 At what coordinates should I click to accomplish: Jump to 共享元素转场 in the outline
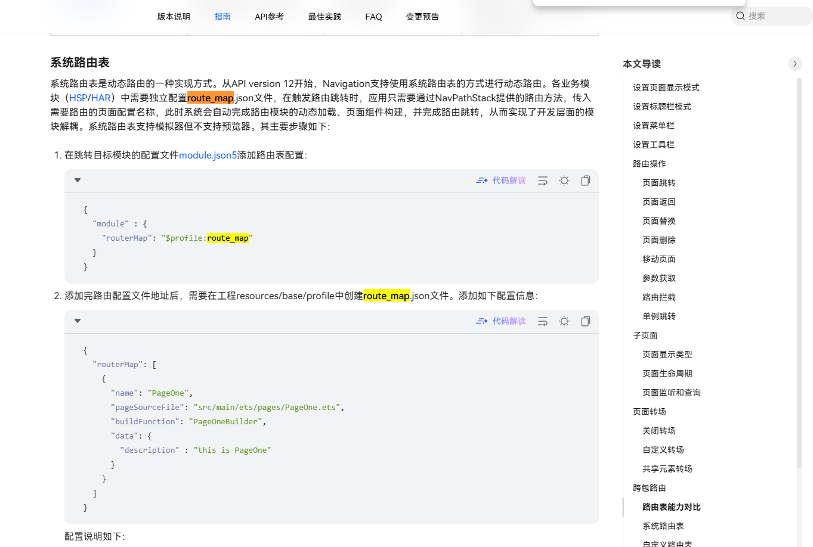667,469
